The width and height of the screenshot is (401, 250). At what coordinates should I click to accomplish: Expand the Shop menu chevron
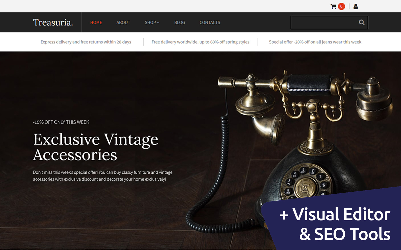[x=158, y=22]
